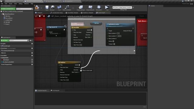Viewport: 194px width, 109px height.
Task: Click the Browse toolbar icon
Action: click(x=52, y=7)
